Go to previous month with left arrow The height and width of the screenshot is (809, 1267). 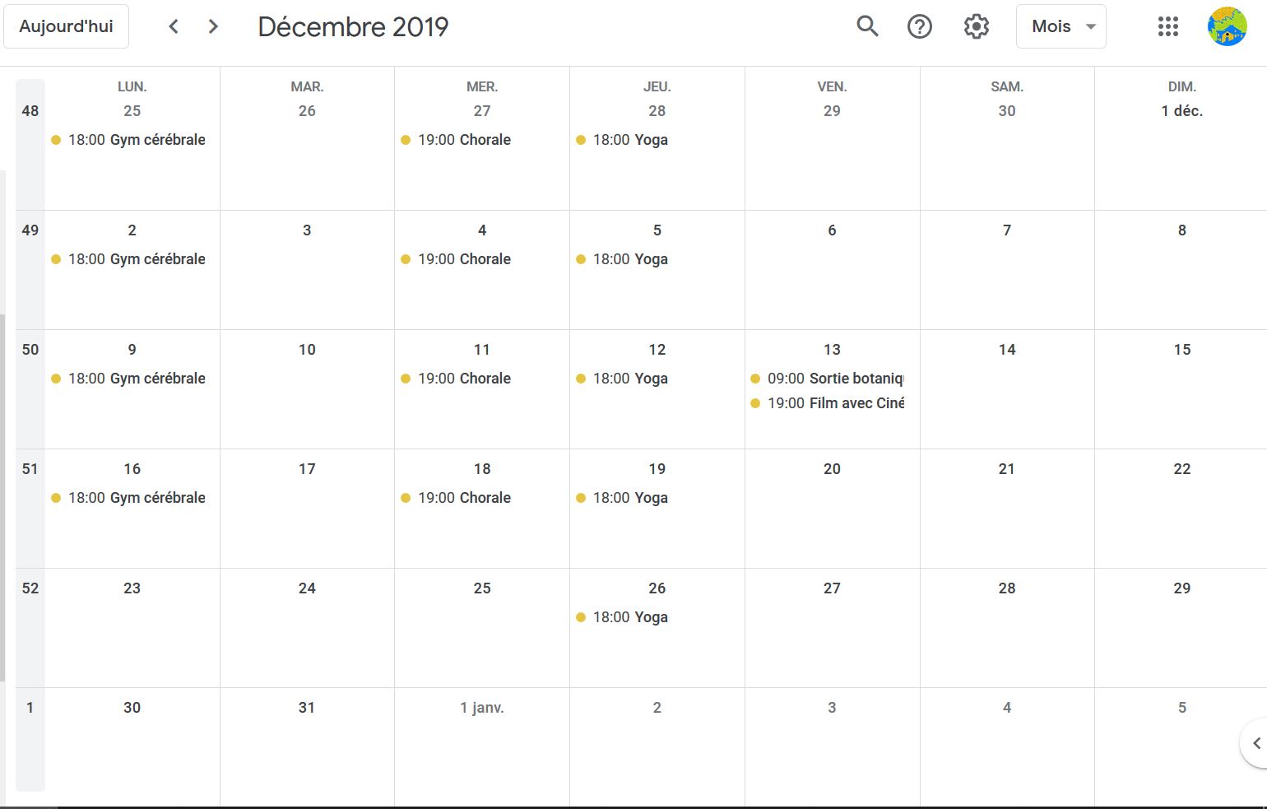click(x=174, y=26)
